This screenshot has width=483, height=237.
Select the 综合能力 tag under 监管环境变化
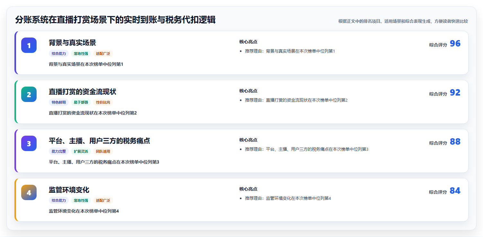click(x=59, y=201)
